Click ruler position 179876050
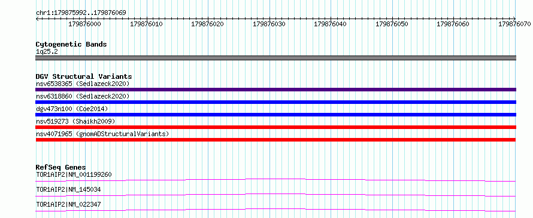The width and height of the screenshot is (533, 218). (x=392, y=24)
